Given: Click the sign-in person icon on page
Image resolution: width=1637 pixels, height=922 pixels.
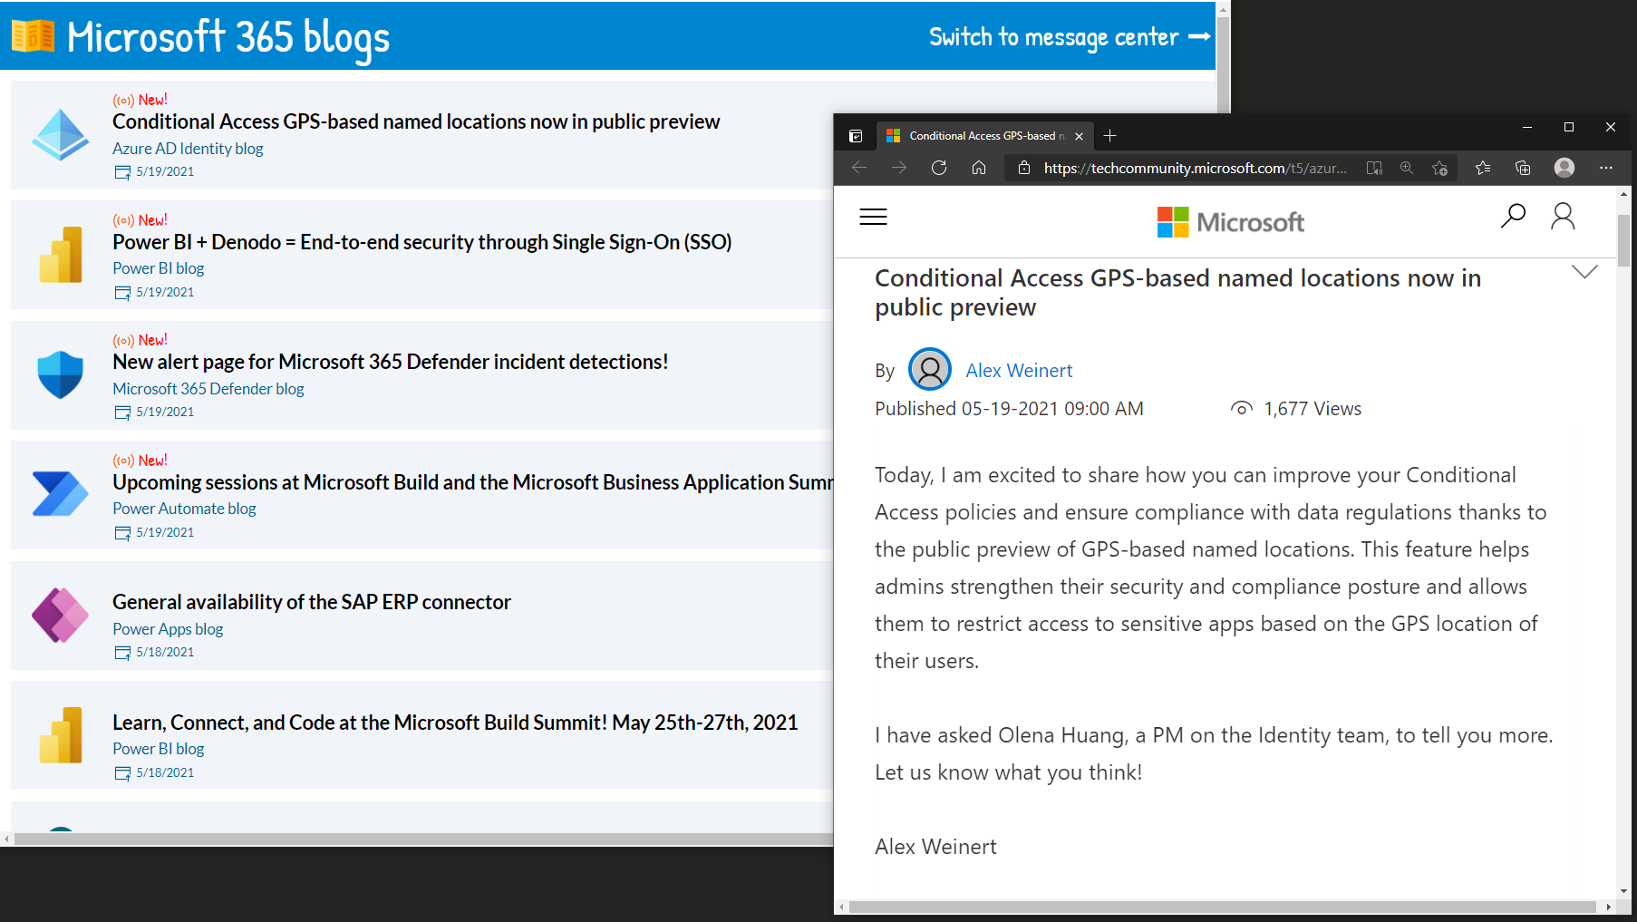Looking at the screenshot, I should point(1563,216).
